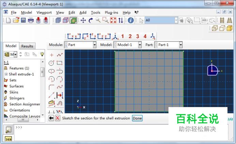
Task: Expand the Shell extrude-1 tree node
Action: 6,74
